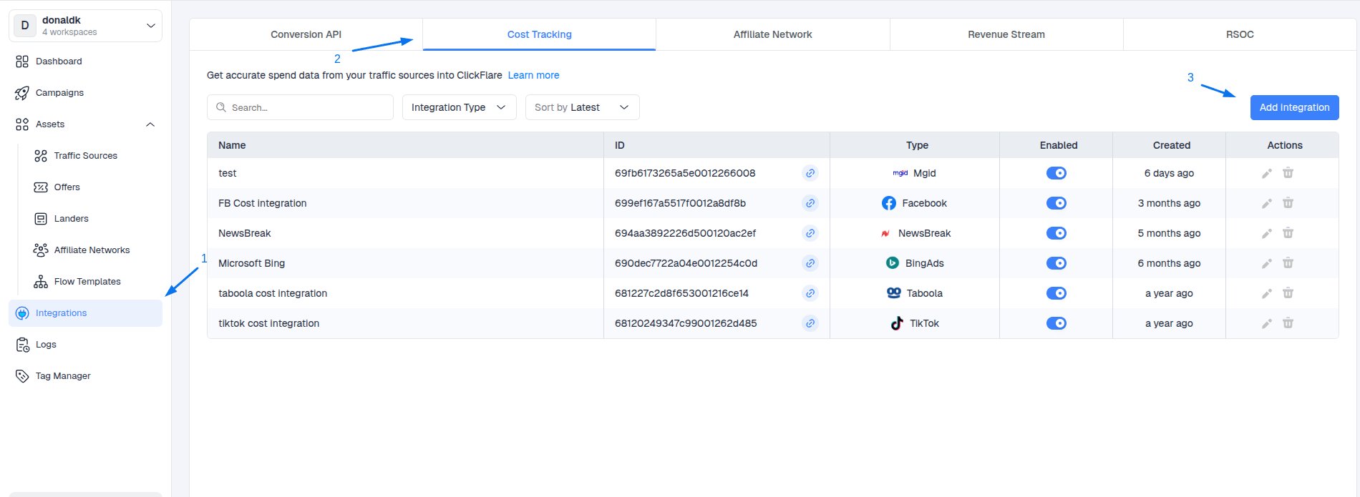1360x497 pixels.
Task: Toggle the Taboola integration switch
Action: (x=1057, y=293)
